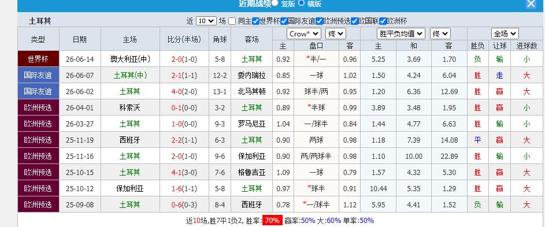Image resolution: width=545 pixels, height=227 pixels.
Task: Click the 盘口 column header
Action: click(316, 46)
